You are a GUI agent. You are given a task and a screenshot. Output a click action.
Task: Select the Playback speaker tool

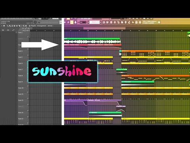click(26, 26)
